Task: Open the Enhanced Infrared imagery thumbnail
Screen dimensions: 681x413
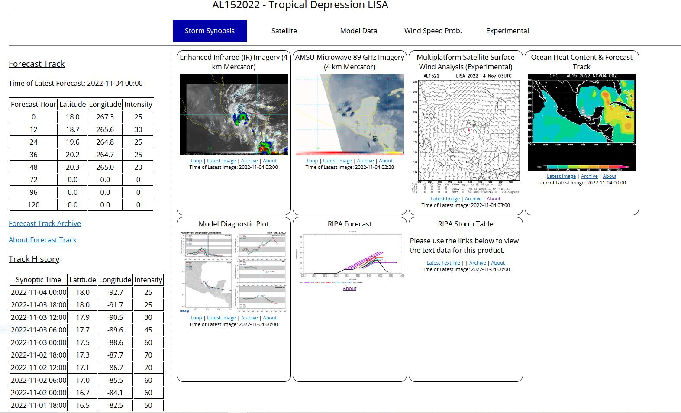Action: point(233,115)
